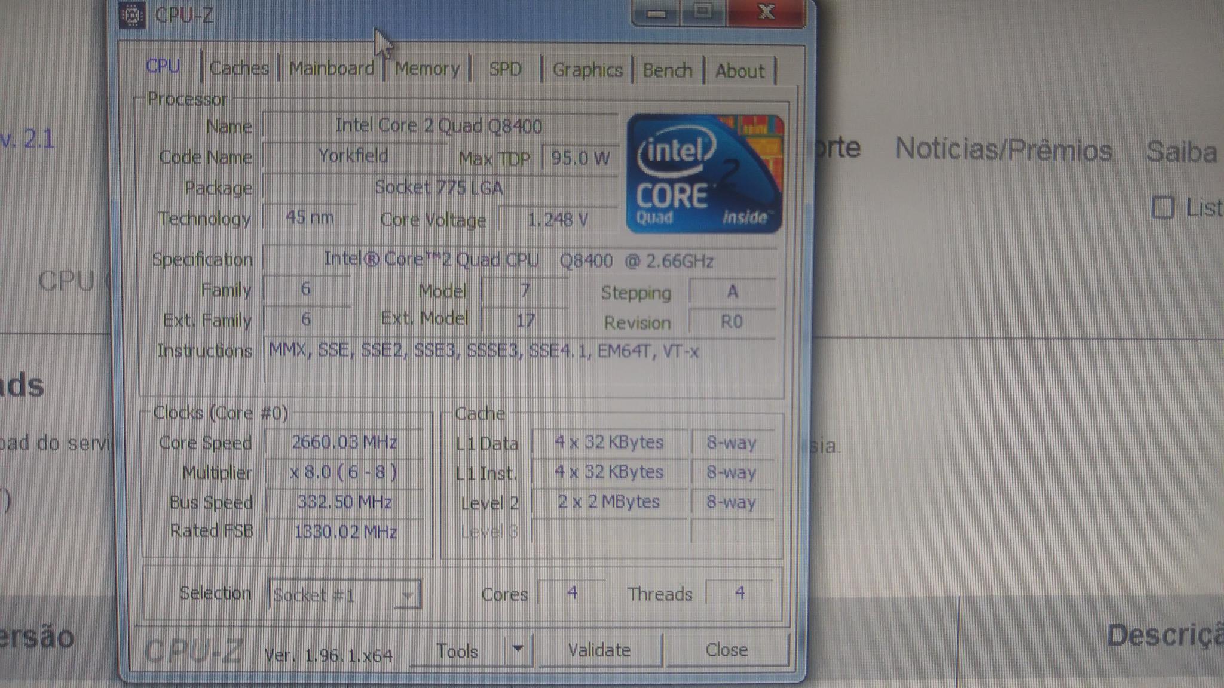The image size is (1224, 688).
Task: Click the empty Level 3 cache field
Action: (609, 531)
